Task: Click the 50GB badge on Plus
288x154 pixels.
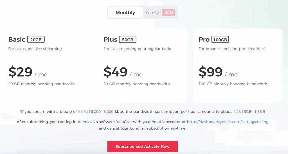Action: pyautogui.click(x=128, y=39)
